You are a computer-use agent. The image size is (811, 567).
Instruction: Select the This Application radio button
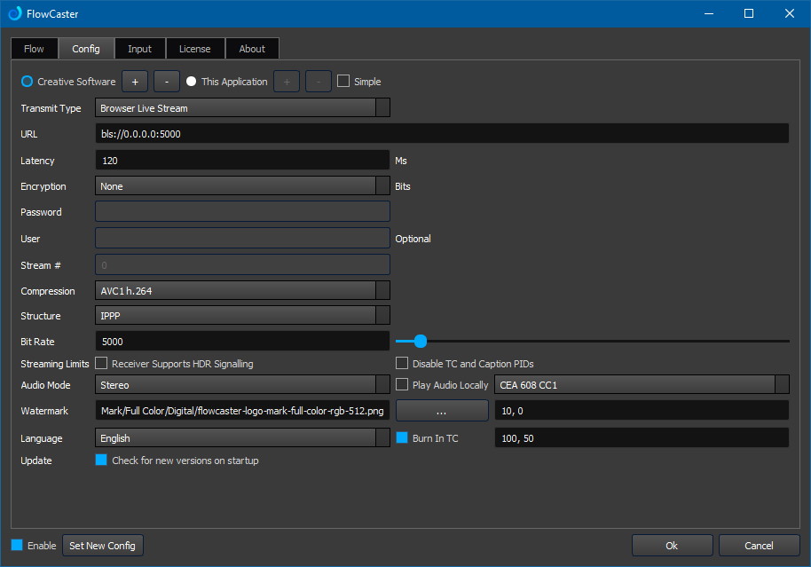pyautogui.click(x=192, y=82)
